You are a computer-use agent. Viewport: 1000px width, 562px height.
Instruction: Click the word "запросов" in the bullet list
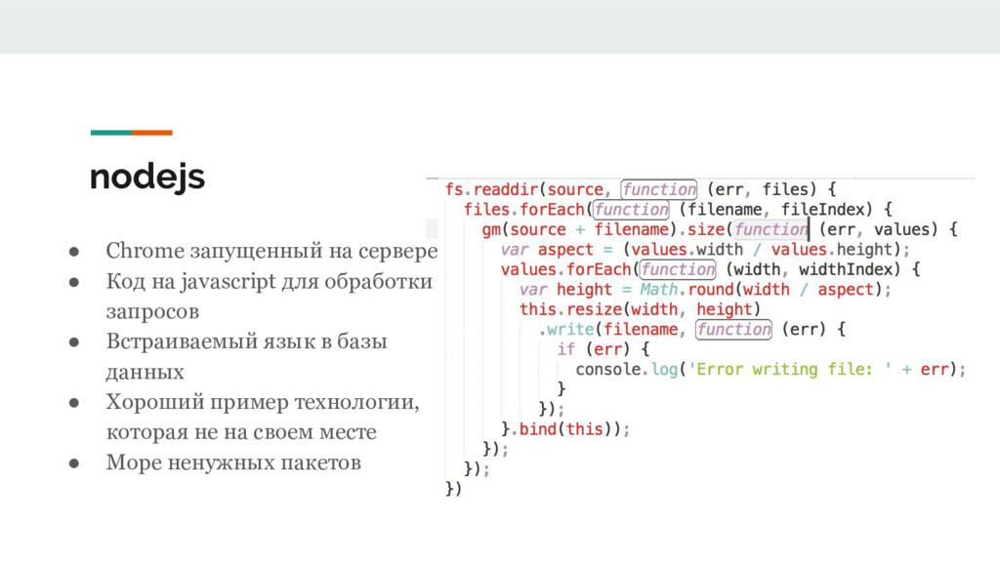click(152, 312)
